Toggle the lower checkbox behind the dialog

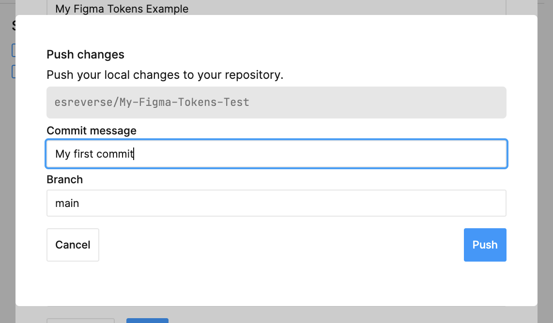point(14,72)
